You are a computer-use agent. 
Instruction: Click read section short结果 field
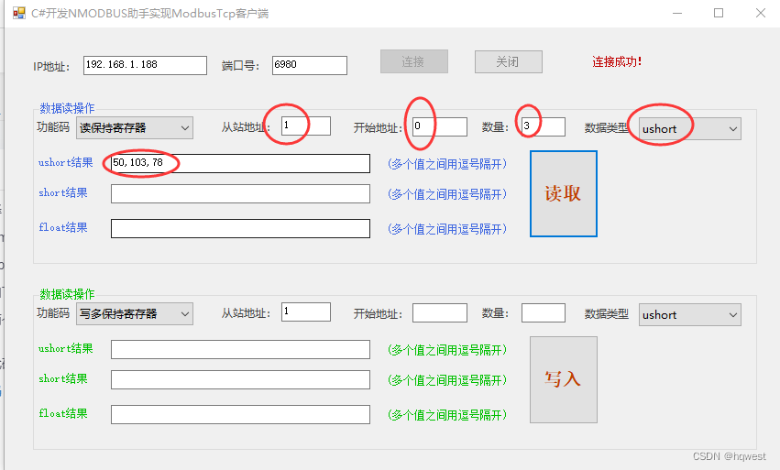240,193
